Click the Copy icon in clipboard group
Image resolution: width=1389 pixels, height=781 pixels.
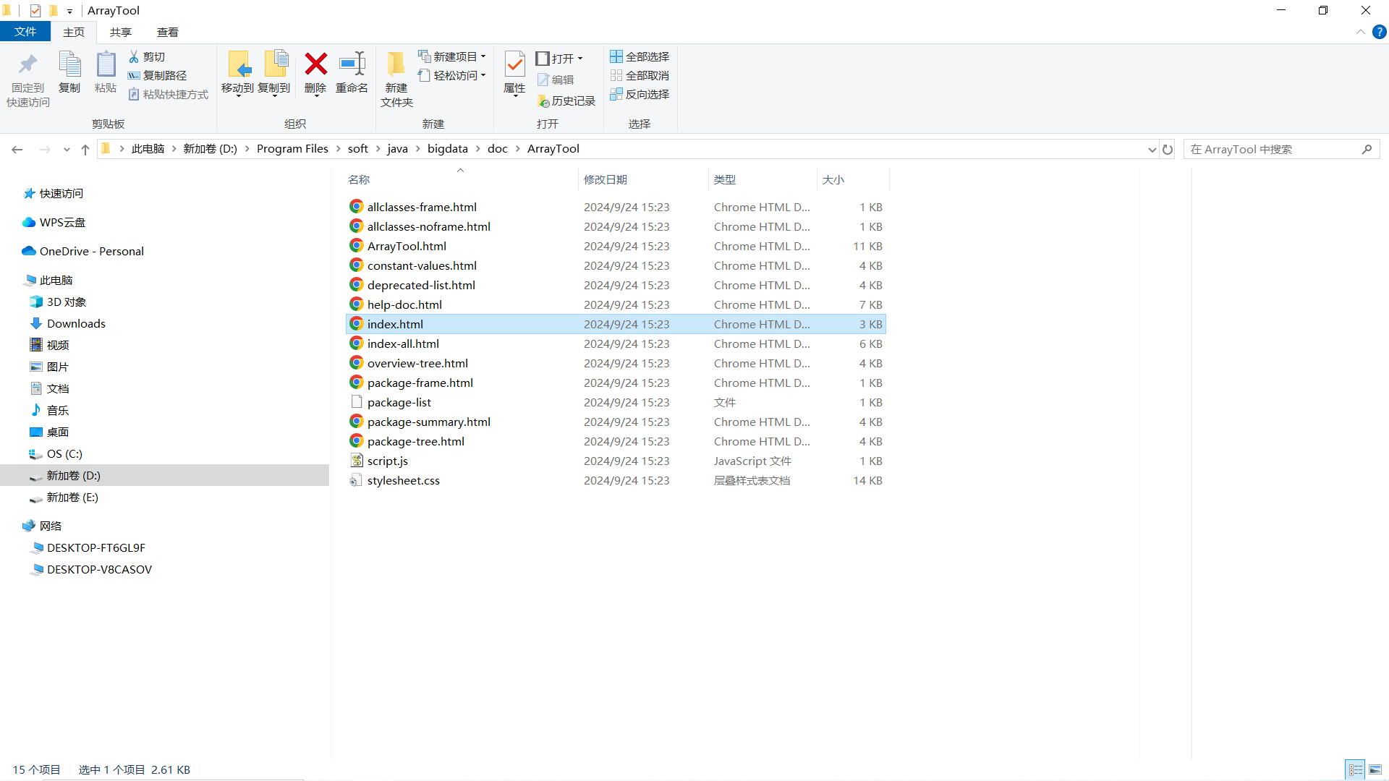(69, 65)
